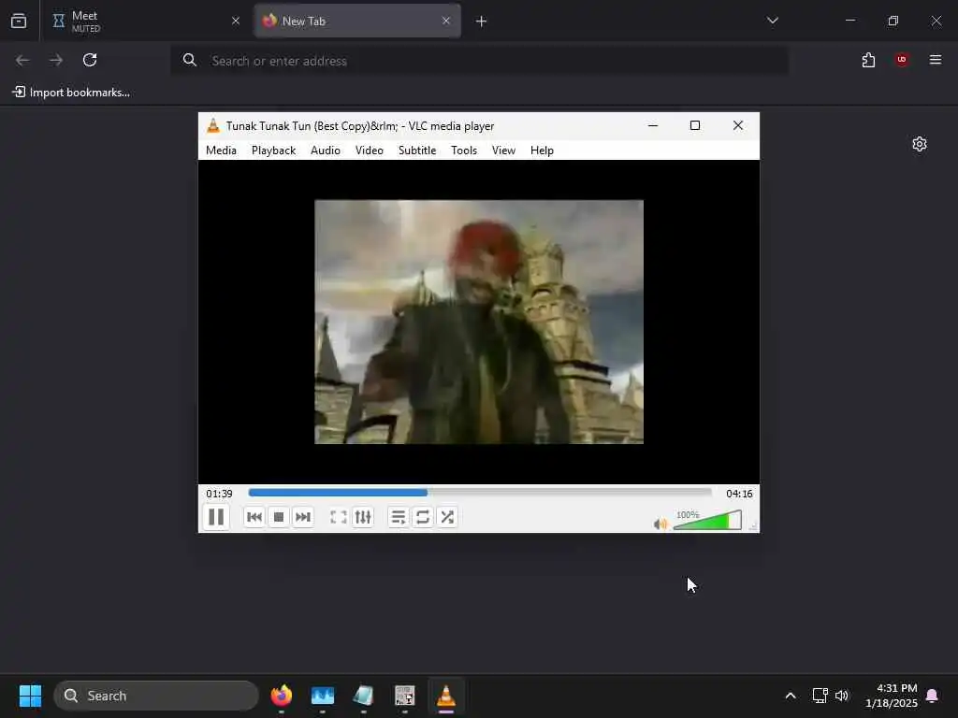Seek within the VLC progress bar
The height and width of the screenshot is (718, 958).
point(480,492)
